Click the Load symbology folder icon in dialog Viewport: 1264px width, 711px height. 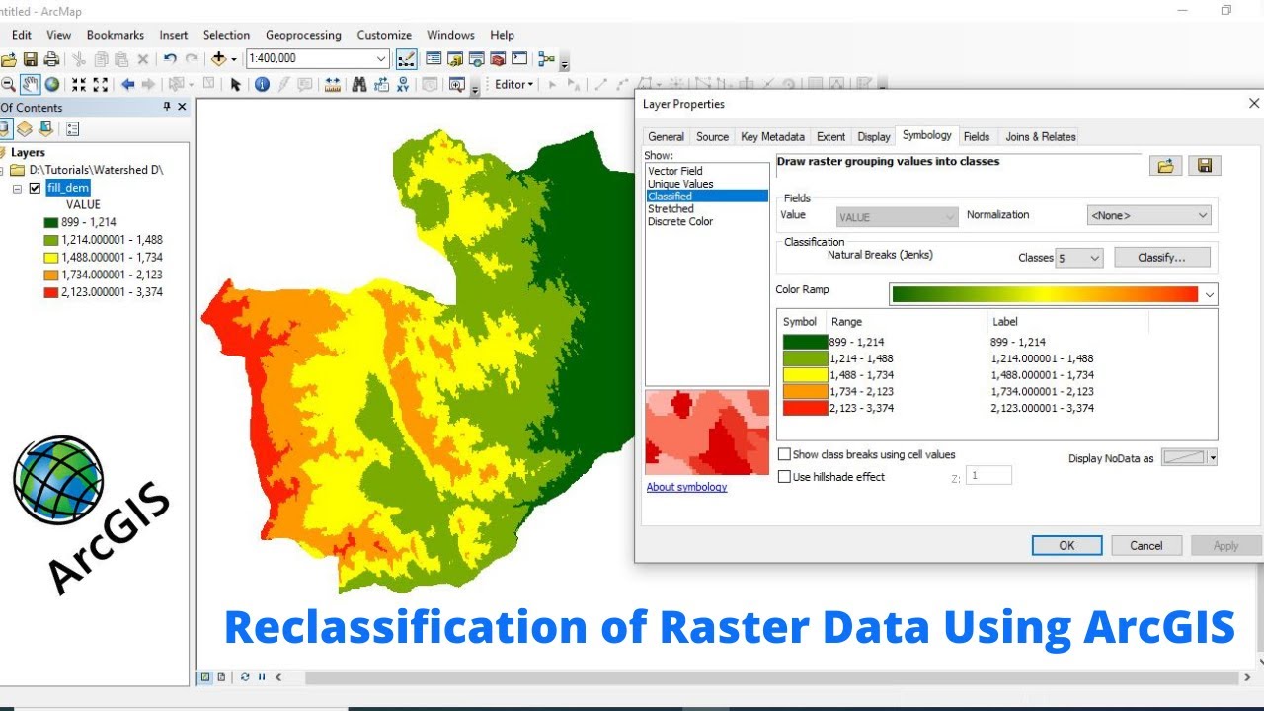tap(1166, 165)
